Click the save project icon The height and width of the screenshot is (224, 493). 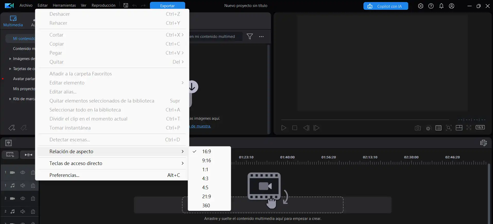[x=126, y=5]
